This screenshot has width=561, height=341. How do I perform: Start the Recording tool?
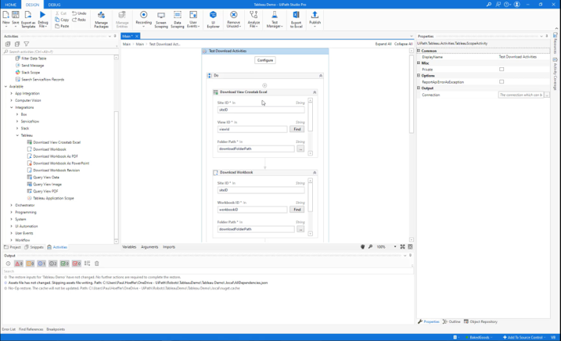[143, 19]
